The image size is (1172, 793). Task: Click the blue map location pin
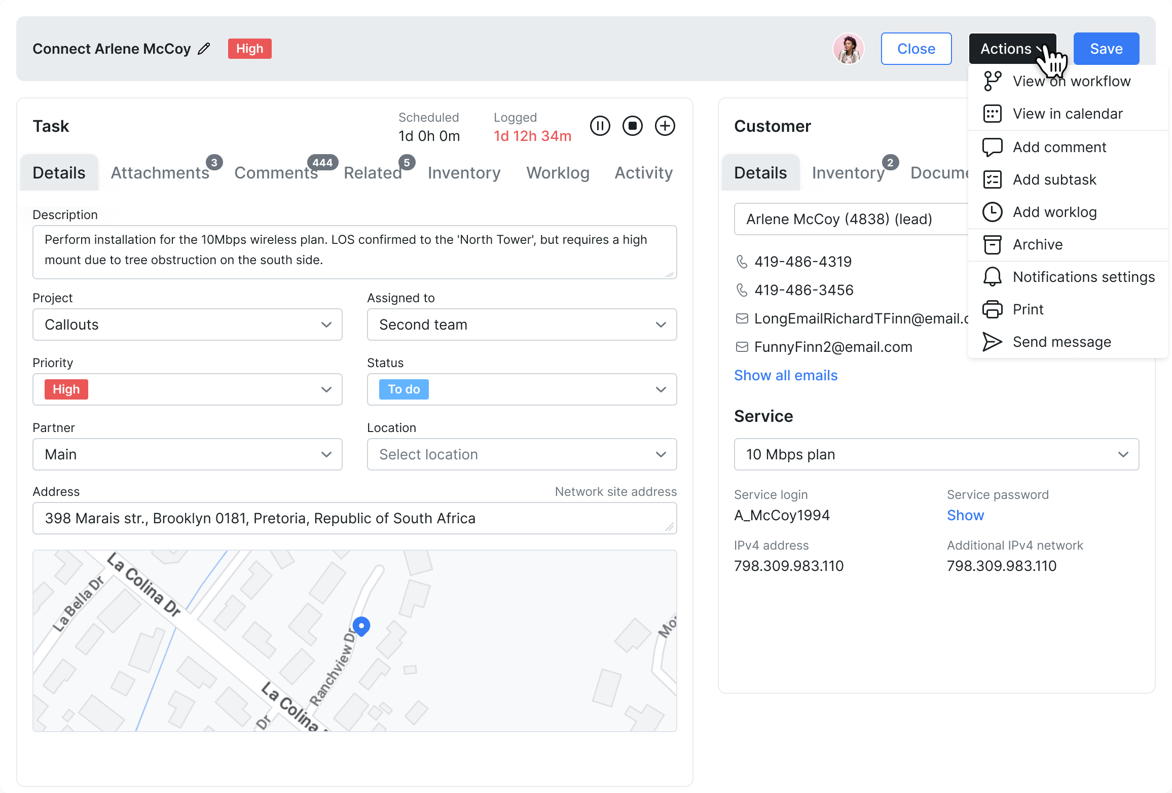pyautogui.click(x=361, y=626)
